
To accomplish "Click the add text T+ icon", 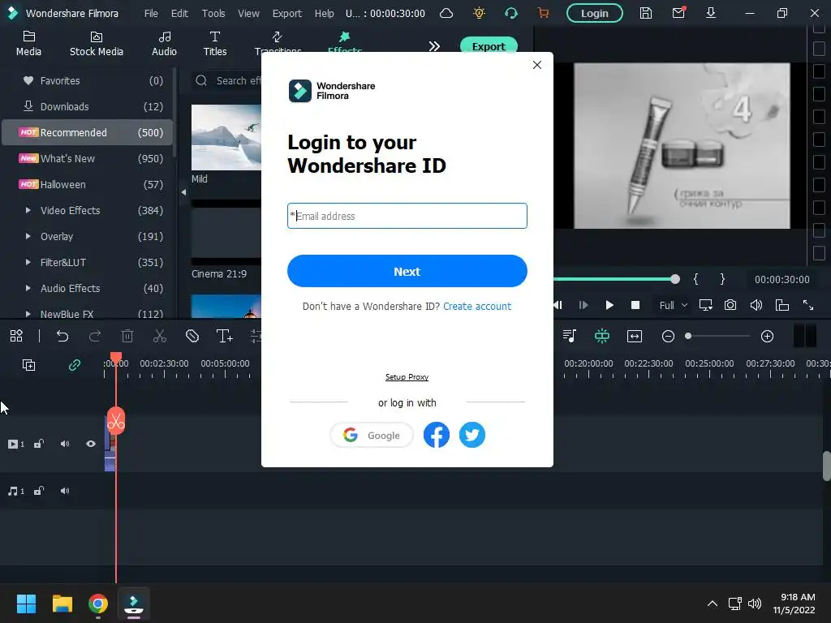I will [x=225, y=336].
